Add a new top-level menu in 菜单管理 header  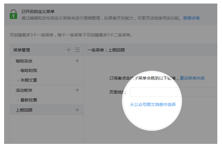tap(69, 50)
